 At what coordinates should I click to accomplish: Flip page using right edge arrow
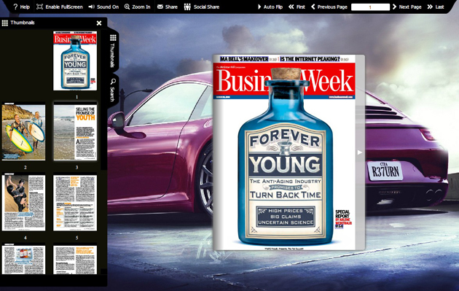point(360,152)
